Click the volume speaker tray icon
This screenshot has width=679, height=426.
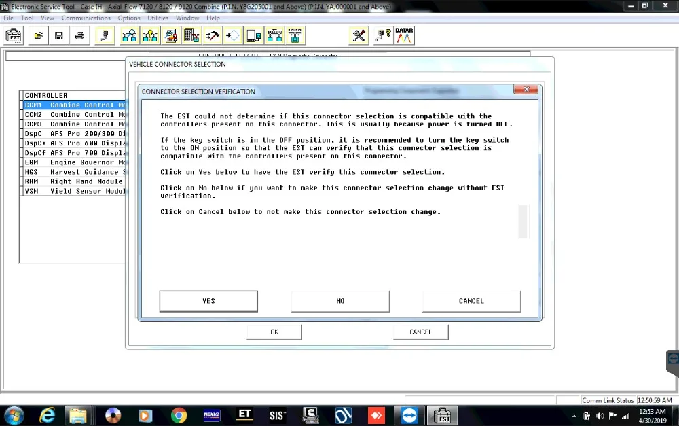tap(600, 416)
